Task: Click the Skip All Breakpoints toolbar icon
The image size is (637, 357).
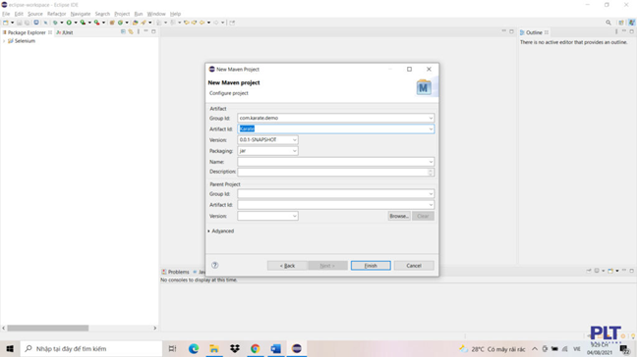Action: click(45, 23)
